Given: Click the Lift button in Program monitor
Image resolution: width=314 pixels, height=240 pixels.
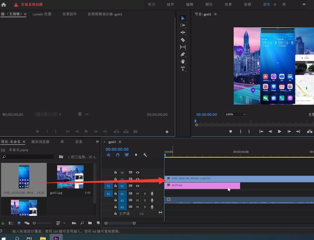Looking at the screenshot, I should click(x=310, y=131).
